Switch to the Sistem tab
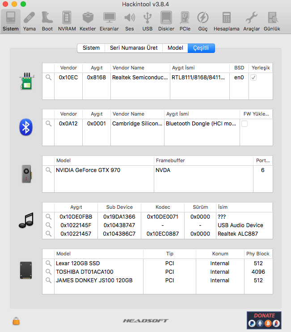Image resolution: width=291 pixels, height=332 pixels. (91, 48)
